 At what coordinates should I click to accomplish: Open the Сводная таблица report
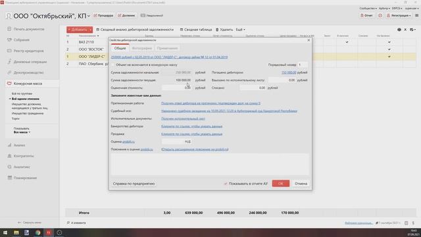[196, 30]
